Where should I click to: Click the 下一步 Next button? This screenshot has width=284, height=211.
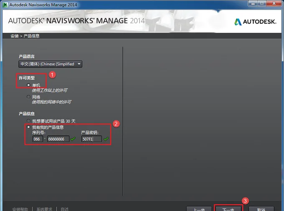(228, 209)
